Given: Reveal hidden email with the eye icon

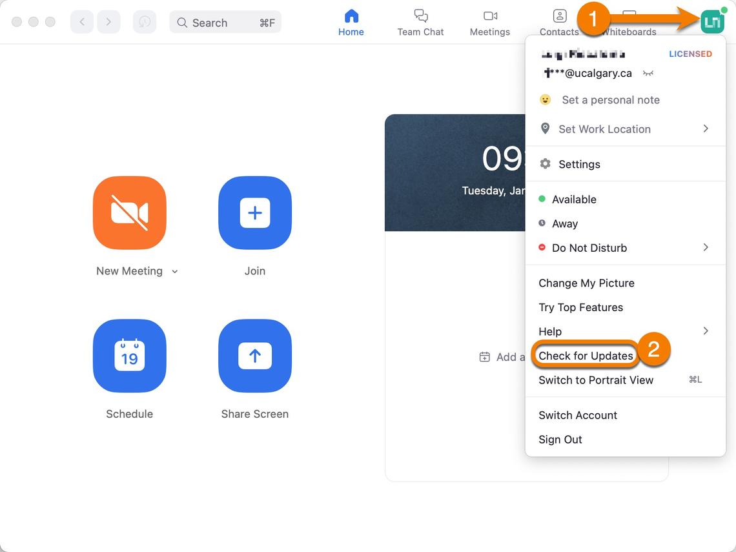Looking at the screenshot, I should click(x=648, y=73).
